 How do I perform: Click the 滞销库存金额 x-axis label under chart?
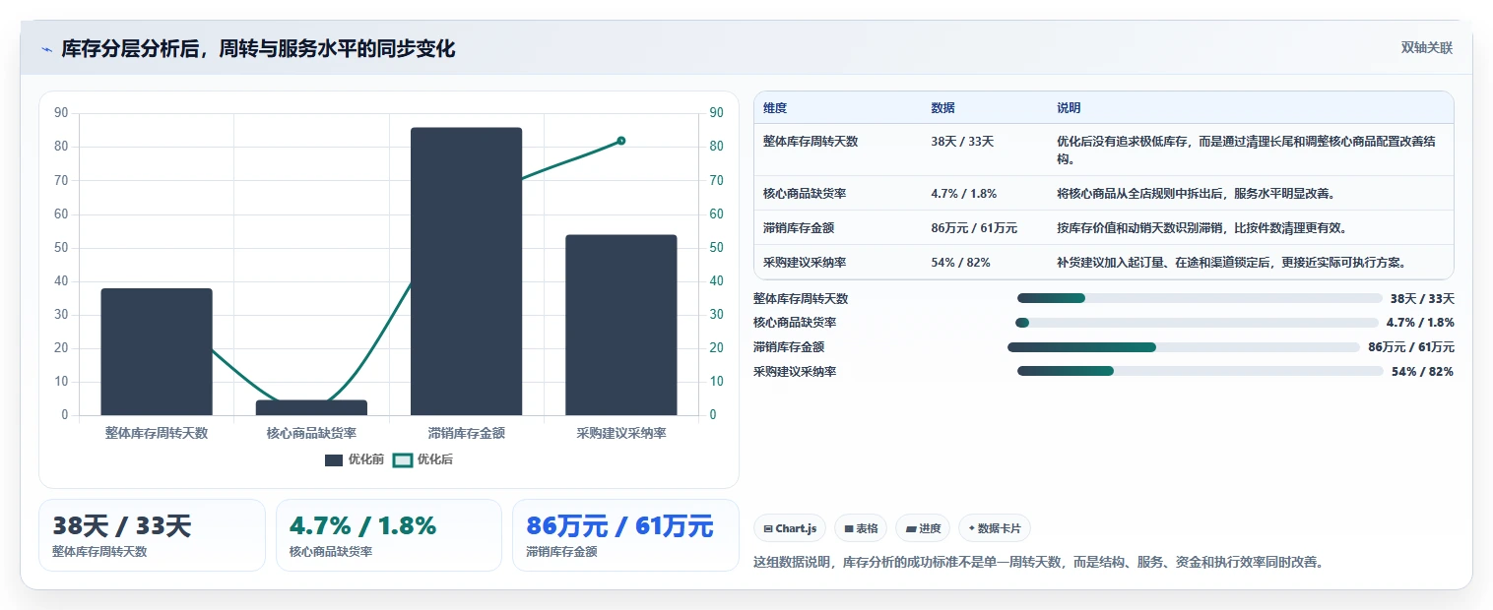tap(467, 433)
